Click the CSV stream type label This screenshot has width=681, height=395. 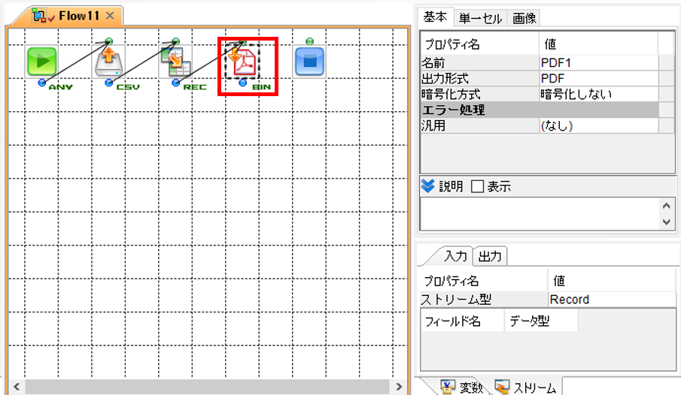click(128, 87)
